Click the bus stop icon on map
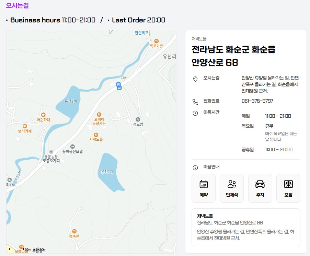Viewport: 310px width, 256px height. point(118,86)
